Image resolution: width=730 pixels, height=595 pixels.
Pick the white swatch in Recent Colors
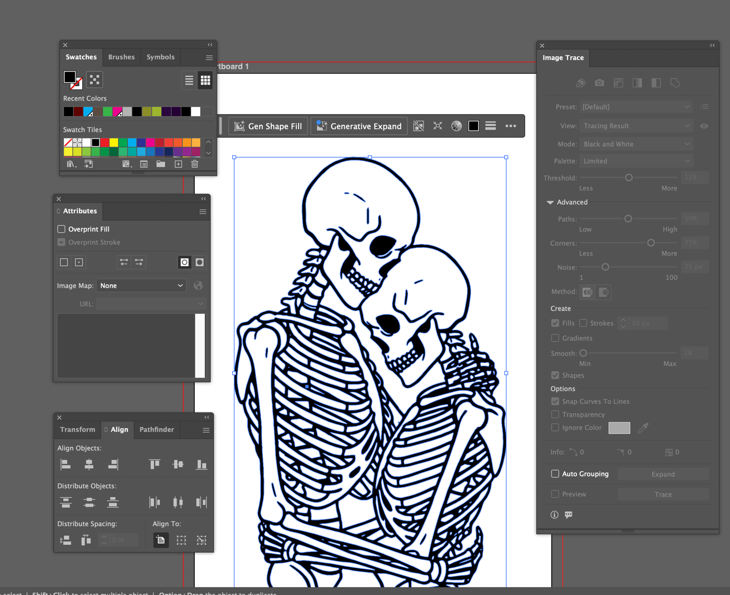click(x=196, y=111)
